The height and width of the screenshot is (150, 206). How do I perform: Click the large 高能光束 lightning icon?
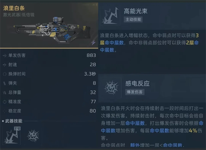click(110, 15)
